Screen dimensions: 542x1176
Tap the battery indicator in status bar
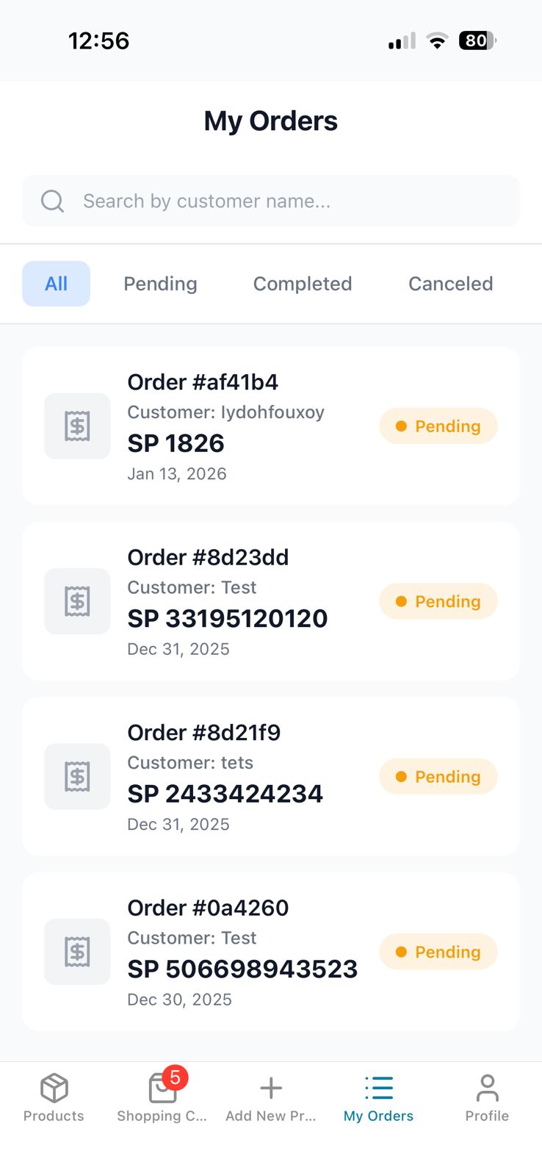pyautogui.click(x=477, y=40)
